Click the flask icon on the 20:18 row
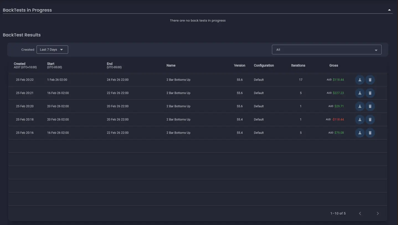 360,119
